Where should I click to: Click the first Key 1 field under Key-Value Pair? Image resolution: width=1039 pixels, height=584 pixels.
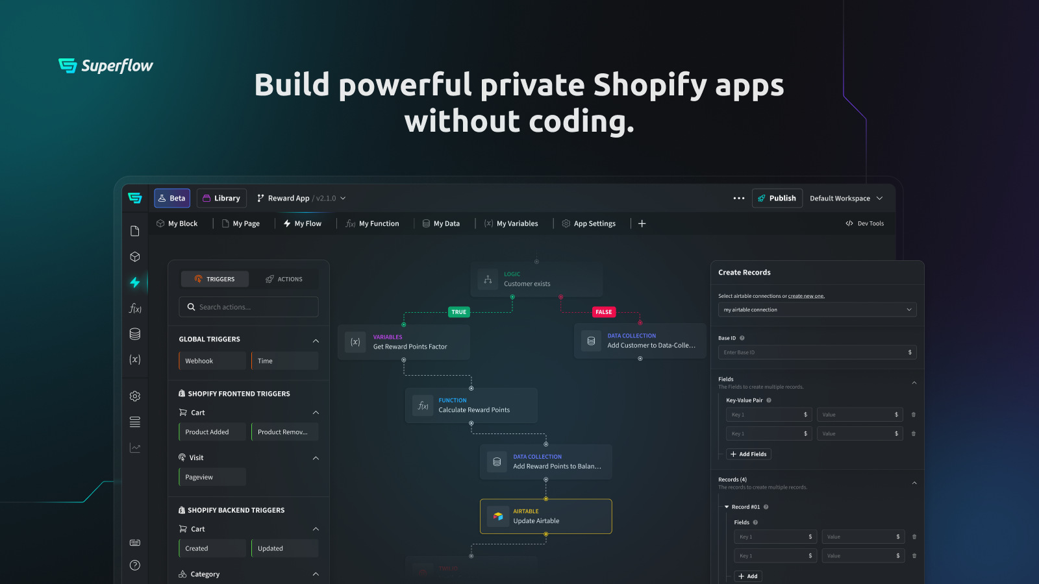770,415
